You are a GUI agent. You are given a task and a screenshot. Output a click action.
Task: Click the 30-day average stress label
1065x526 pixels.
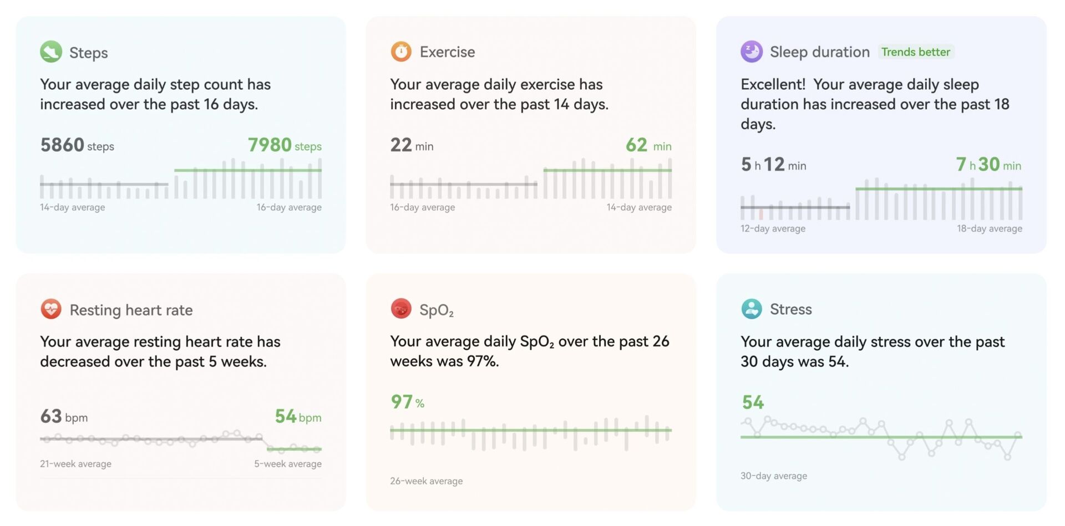coord(774,476)
